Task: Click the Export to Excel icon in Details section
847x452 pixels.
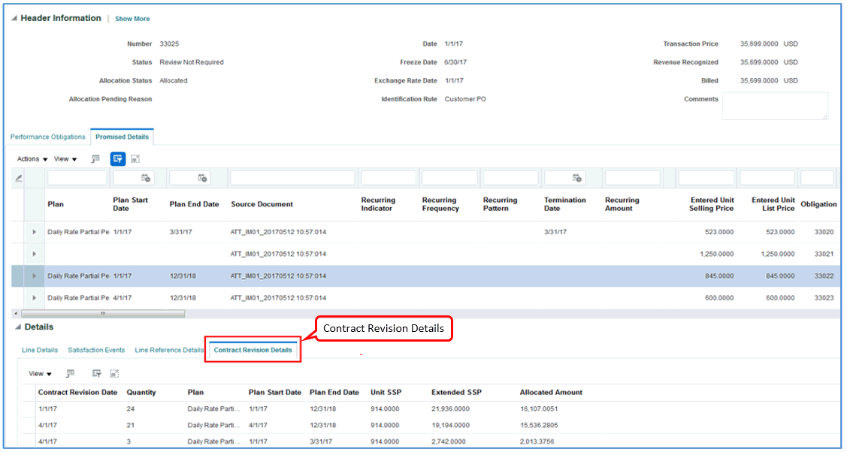Action: pyautogui.click(x=113, y=373)
